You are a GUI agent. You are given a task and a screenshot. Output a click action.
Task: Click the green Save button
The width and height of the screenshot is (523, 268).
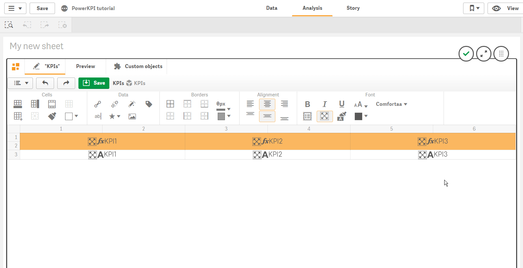tap(94, 83)
